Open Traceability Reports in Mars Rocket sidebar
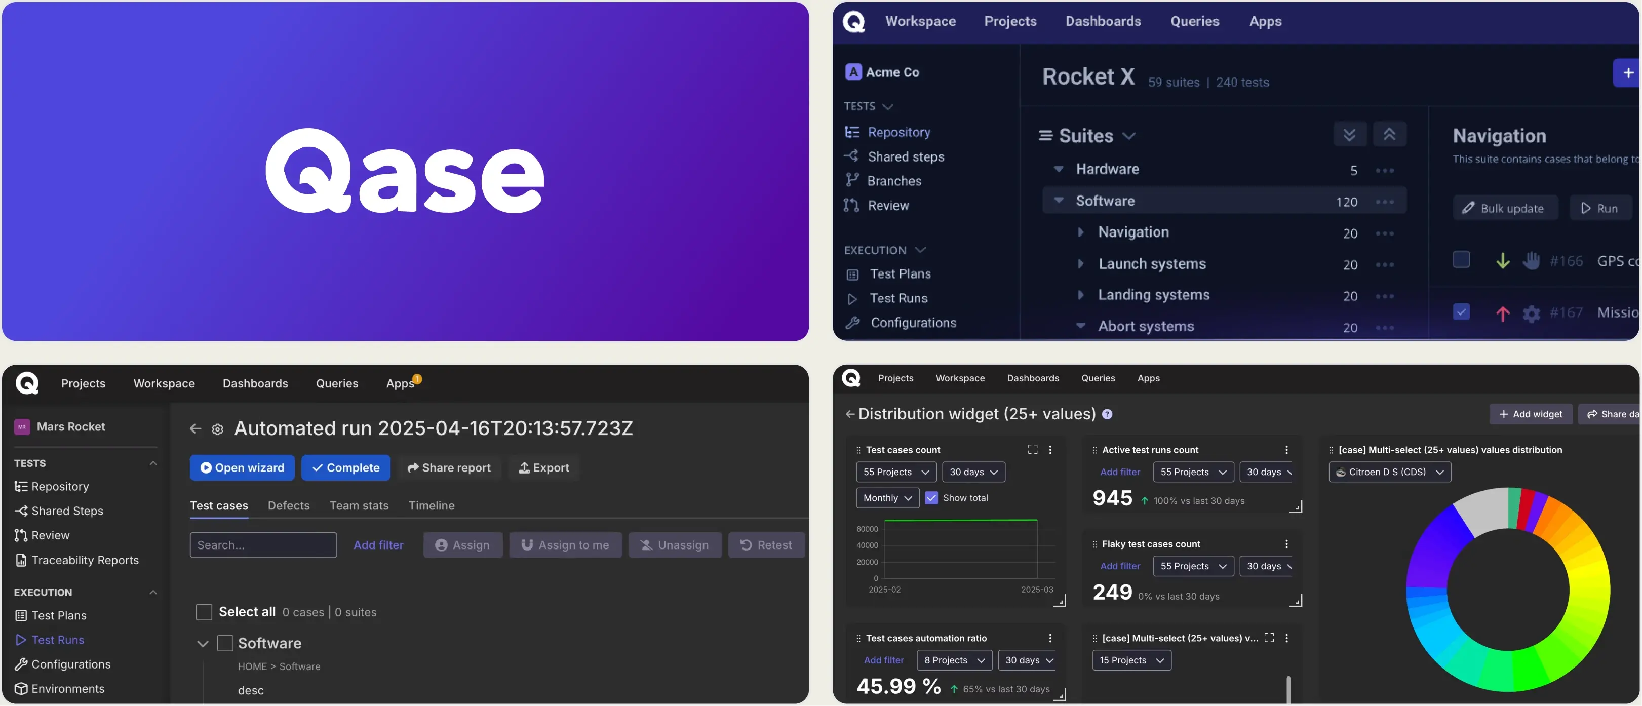Screen dimensions: 1642x706 76,560
